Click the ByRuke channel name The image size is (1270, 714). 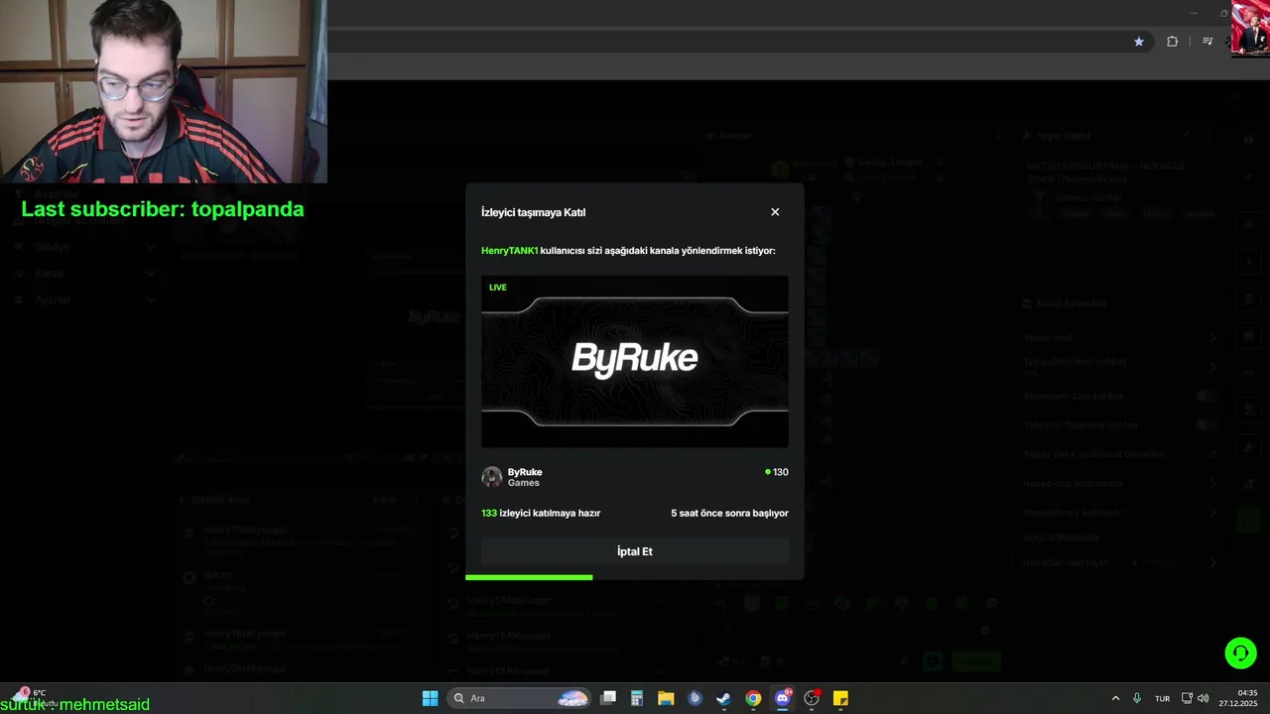(525, 472)
